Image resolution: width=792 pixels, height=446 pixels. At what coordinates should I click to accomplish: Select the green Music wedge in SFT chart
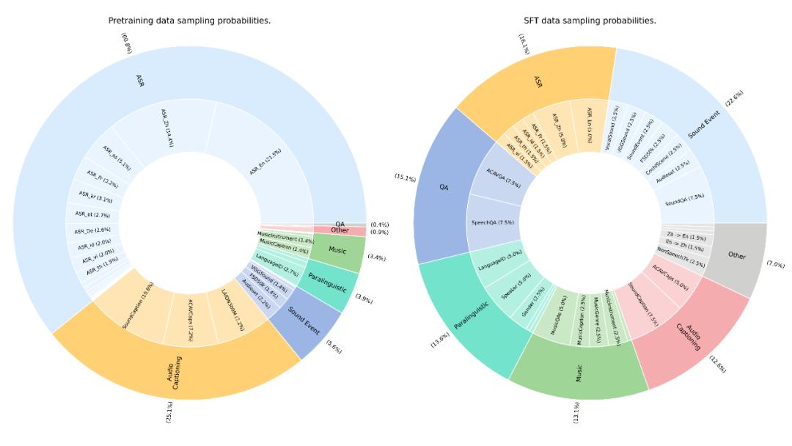pos(579,371)
